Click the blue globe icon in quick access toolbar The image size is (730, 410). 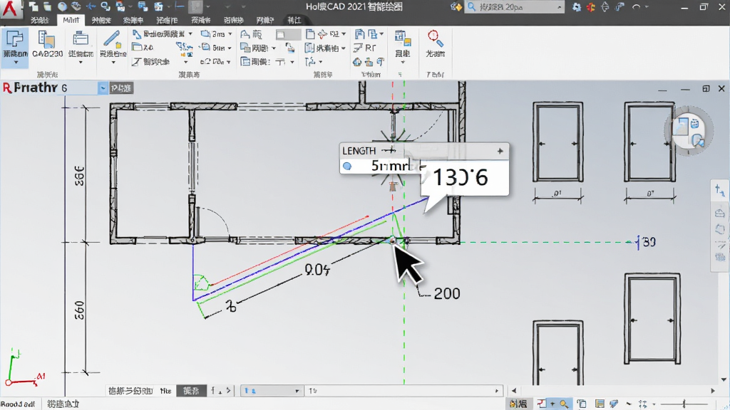pos(62,6)
